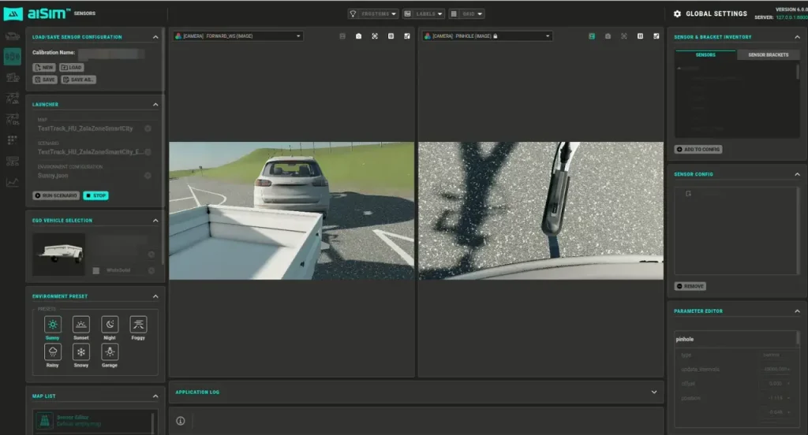Click the info icon in Application Log
This screenshot has width=808, height=435.
(181, 421)
